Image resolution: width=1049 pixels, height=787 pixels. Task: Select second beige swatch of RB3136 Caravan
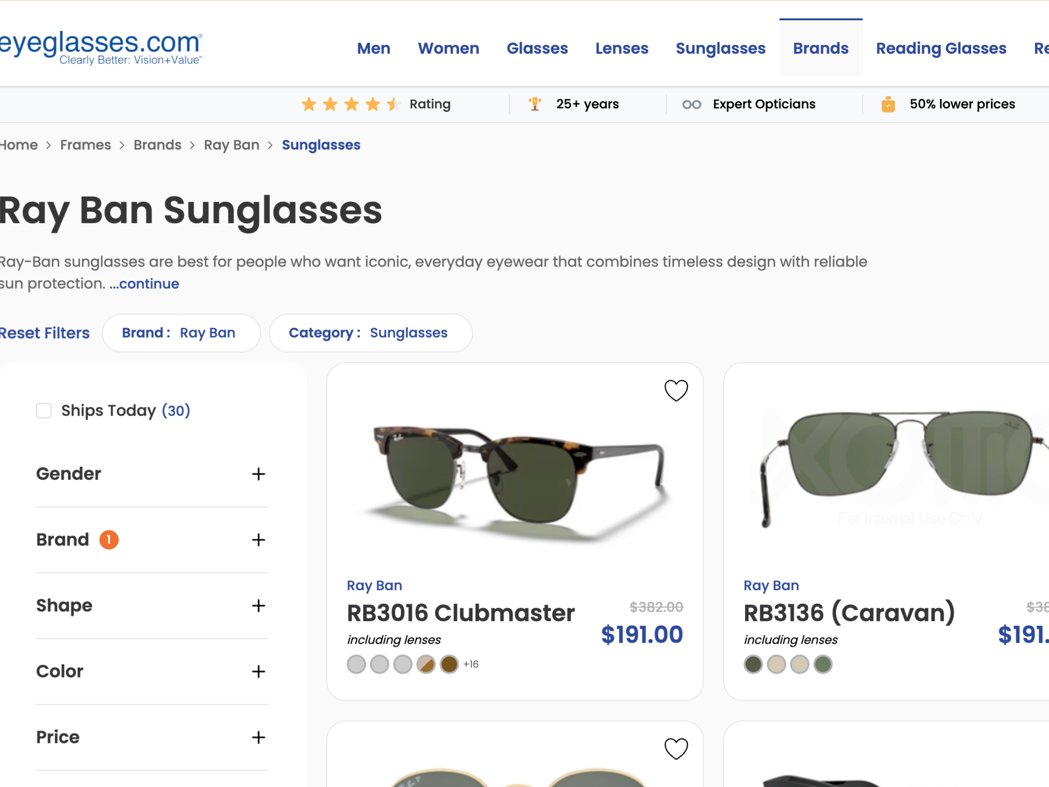tap(800, 664)
